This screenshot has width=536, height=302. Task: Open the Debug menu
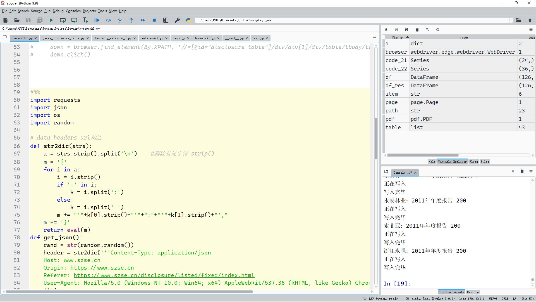[58, 11]
